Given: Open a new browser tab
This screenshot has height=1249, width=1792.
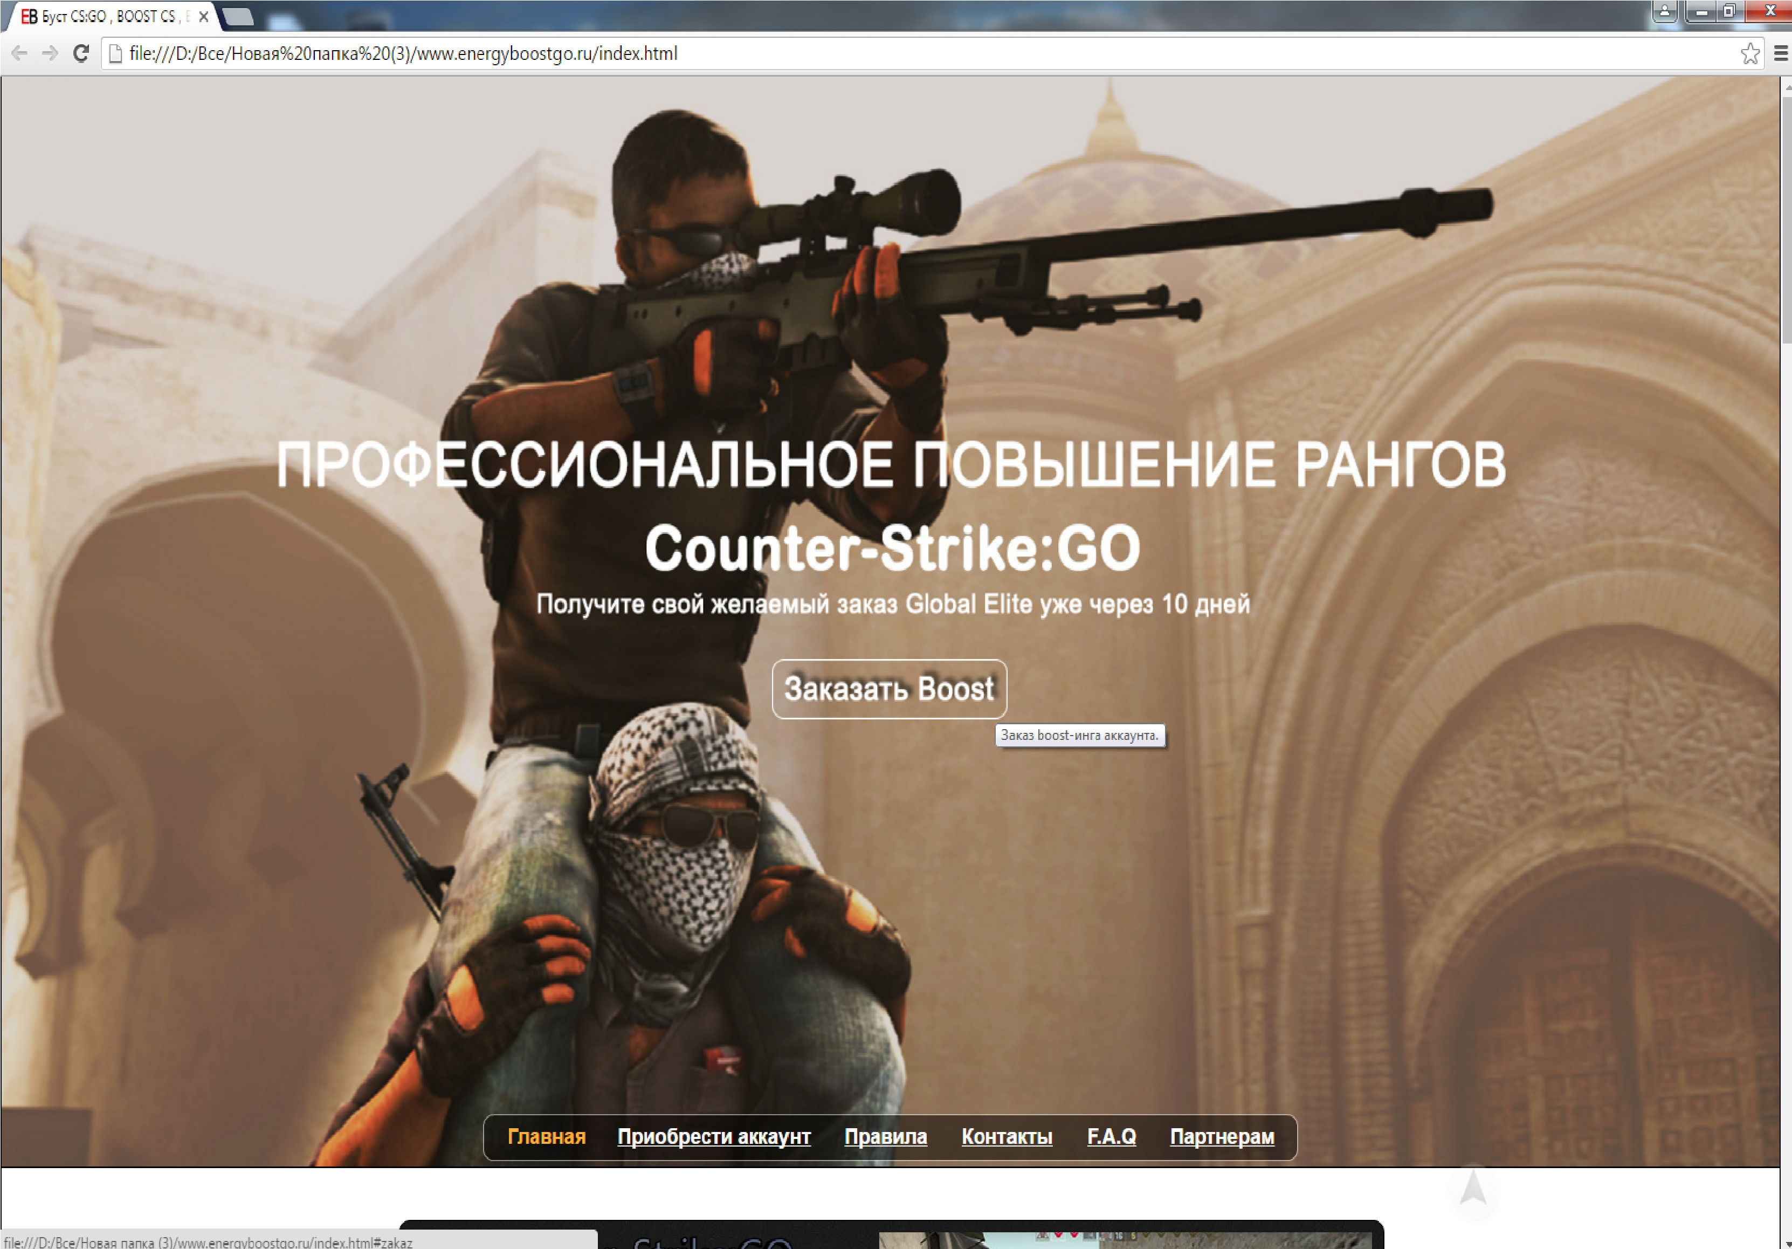Looking at the screenshot, I should (238, 16).
